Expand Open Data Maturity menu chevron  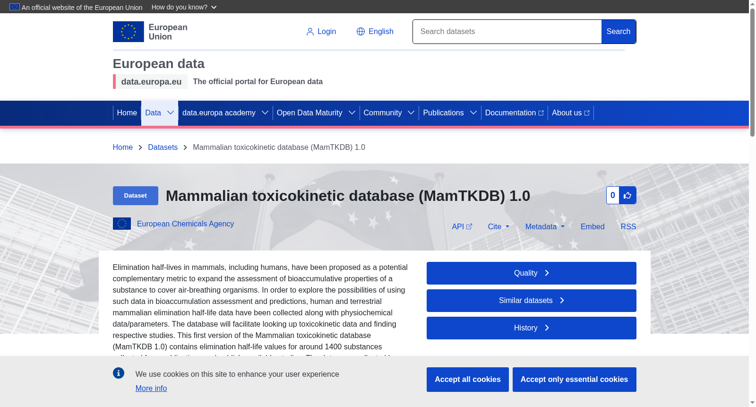(x=352, y=113)
